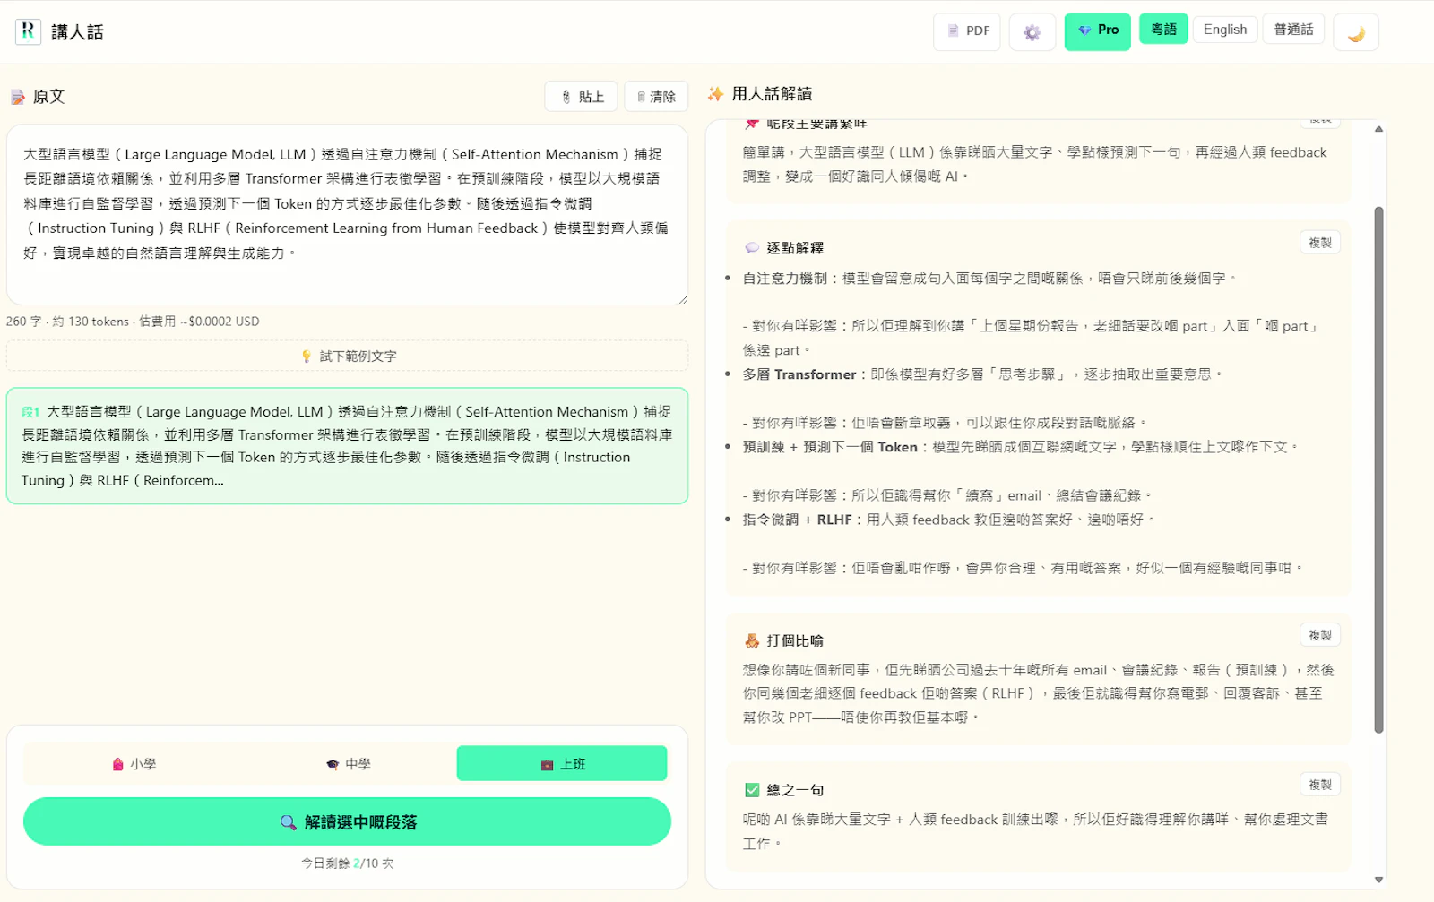1434x902 pixels.
Task: Click the speech bubble icon at 逐點解釋
Action: pos(752,248)
